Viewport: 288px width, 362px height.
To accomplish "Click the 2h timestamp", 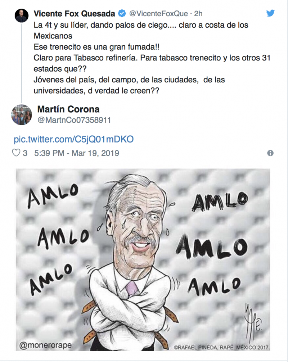I will [198, 14].
